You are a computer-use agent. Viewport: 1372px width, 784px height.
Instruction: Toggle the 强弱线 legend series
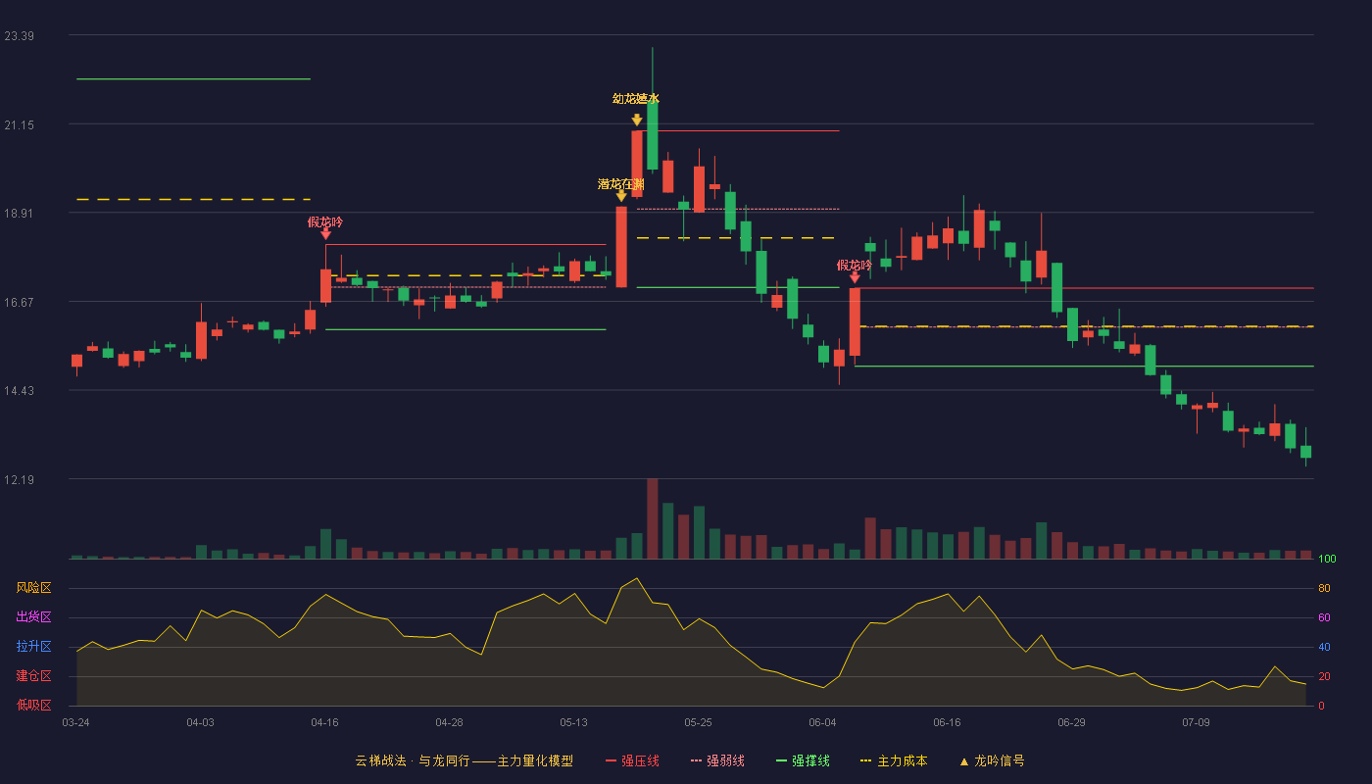[717, 760]
